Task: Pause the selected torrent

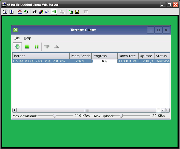Action: [36, 47]
